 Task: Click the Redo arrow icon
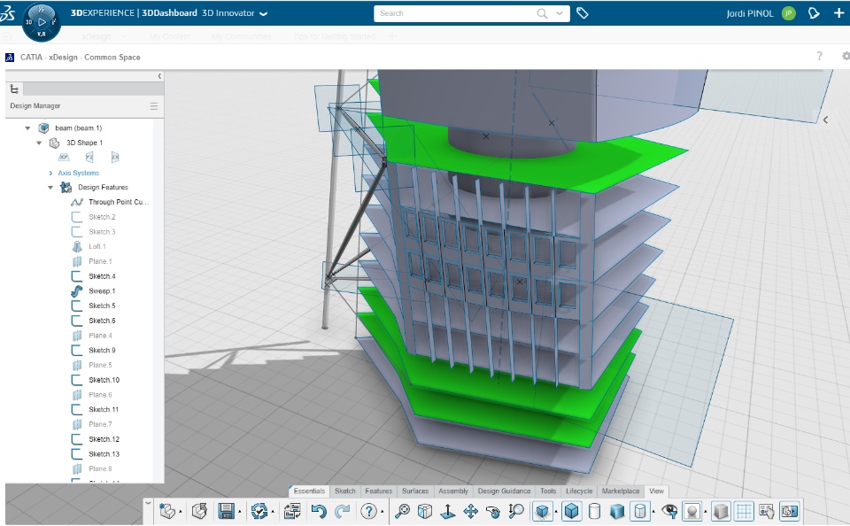pos(342,511)
